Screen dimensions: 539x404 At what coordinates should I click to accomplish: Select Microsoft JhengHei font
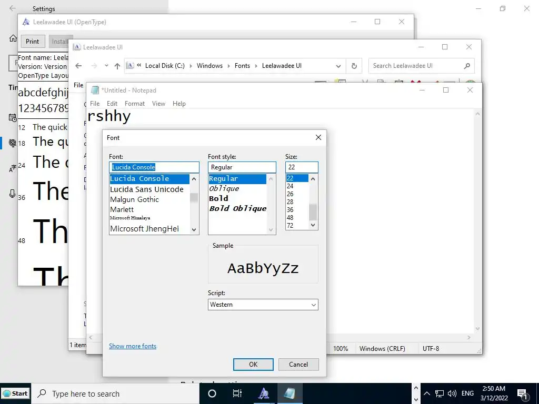[144, 229]
